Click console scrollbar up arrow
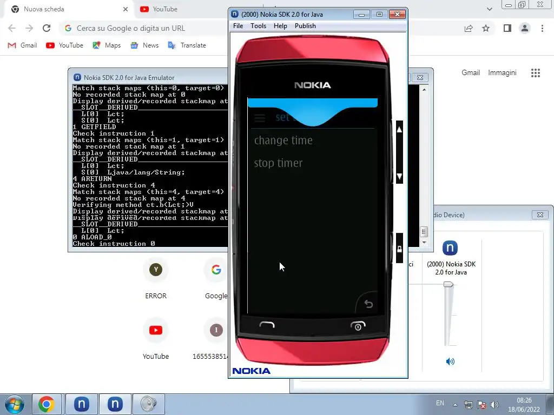This screenshot has width=554, height=415. coord(424,89)
